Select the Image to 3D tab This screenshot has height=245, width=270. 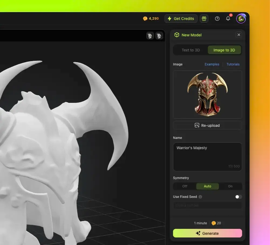224,50
